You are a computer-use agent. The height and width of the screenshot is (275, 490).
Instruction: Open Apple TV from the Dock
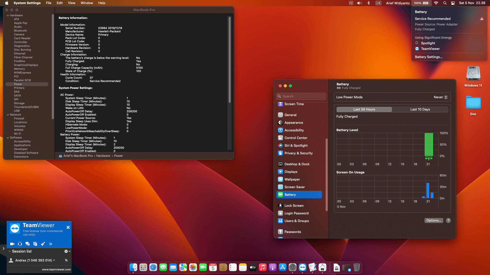point(253,267)
